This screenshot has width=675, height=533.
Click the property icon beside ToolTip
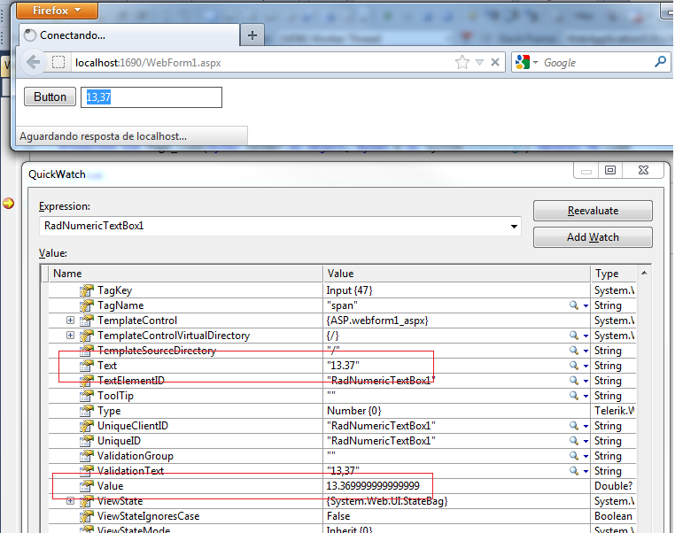click(87, 396)
